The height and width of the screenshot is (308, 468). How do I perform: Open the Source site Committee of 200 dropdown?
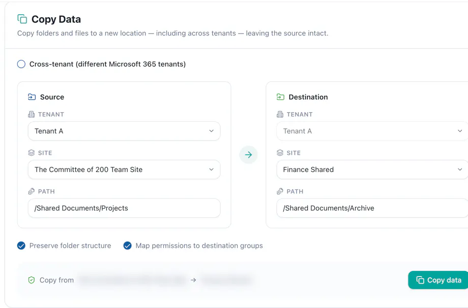click(124, 169)
